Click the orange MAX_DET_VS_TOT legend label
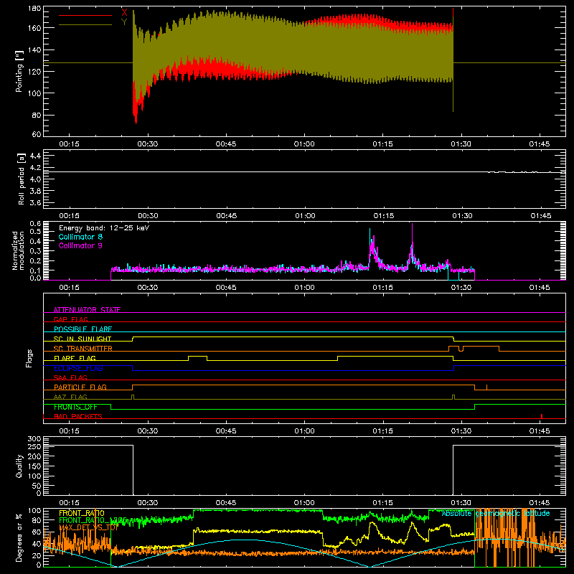Viewport: 574px width, 574px height. 89,527
